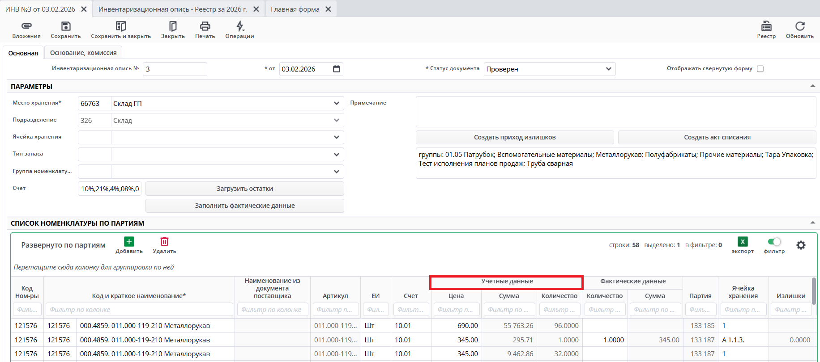820x362 pixels.
Task: Expand the Статус документа dropdown
Action: point(608,69)
